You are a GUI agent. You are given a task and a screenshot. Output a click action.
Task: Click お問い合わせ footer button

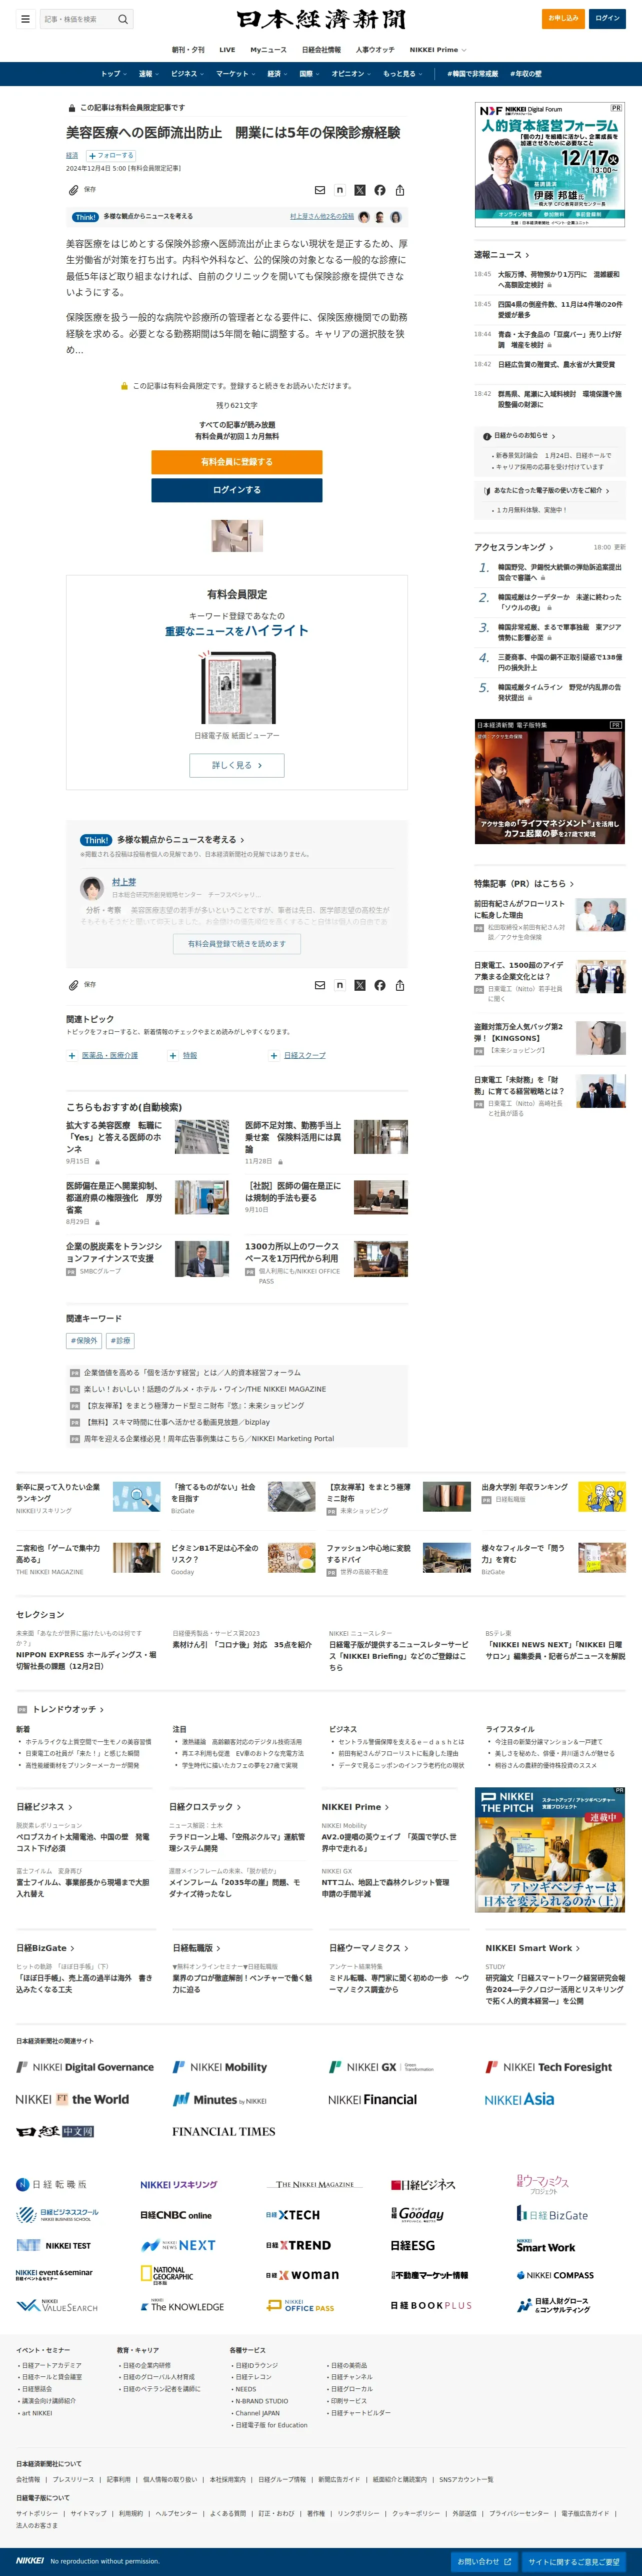(484, 2561)
